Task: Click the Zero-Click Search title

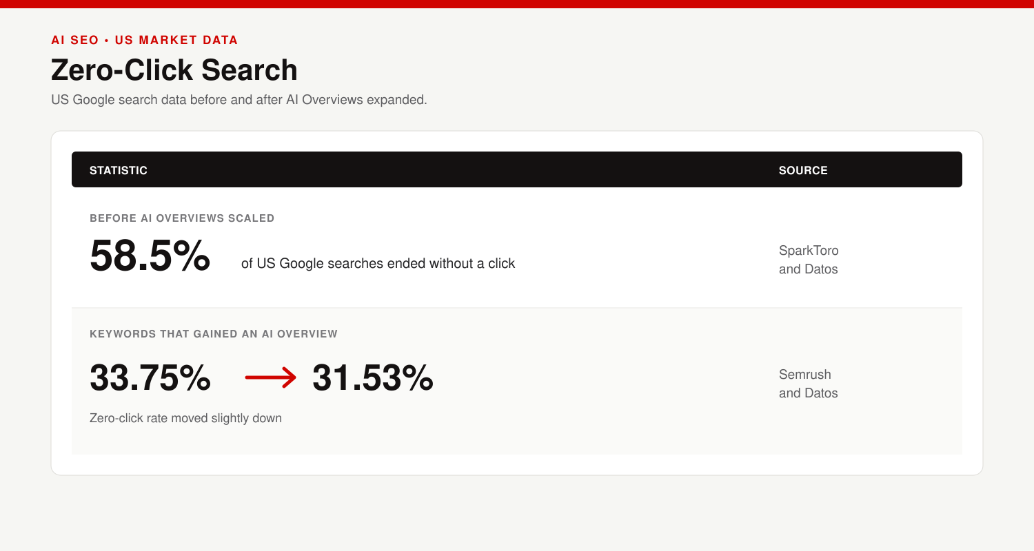Action: (x=174, y=70)
